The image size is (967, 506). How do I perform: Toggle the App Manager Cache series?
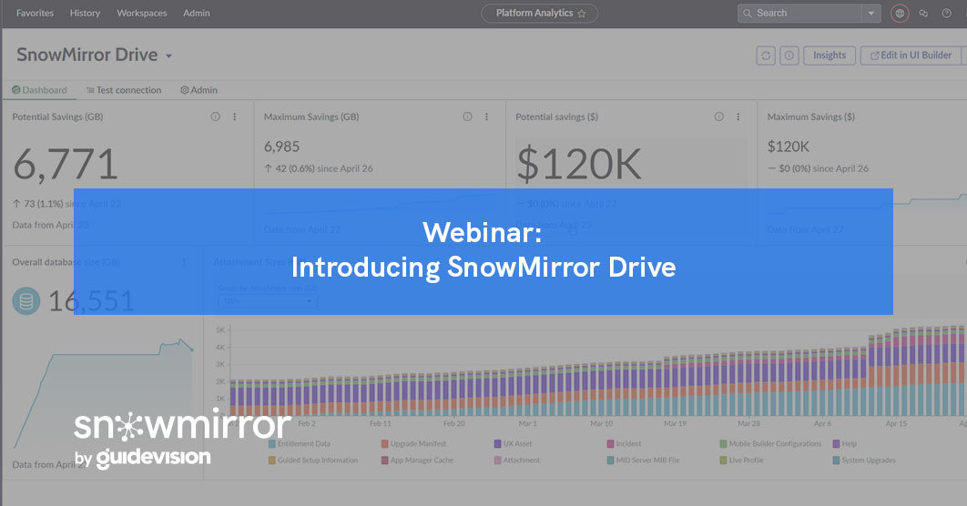tap(418, 460)
